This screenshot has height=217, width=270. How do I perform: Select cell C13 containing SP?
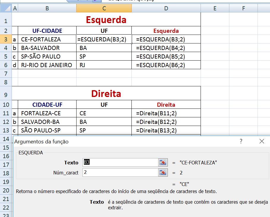[104, 130]
